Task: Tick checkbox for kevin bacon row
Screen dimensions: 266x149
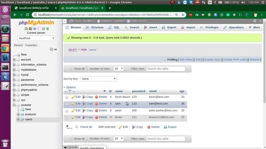Action: (67, 98)
